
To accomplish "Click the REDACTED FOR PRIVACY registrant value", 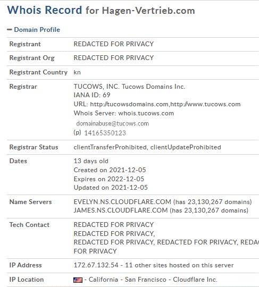I will pyautogui.click(x=114, y=44).
